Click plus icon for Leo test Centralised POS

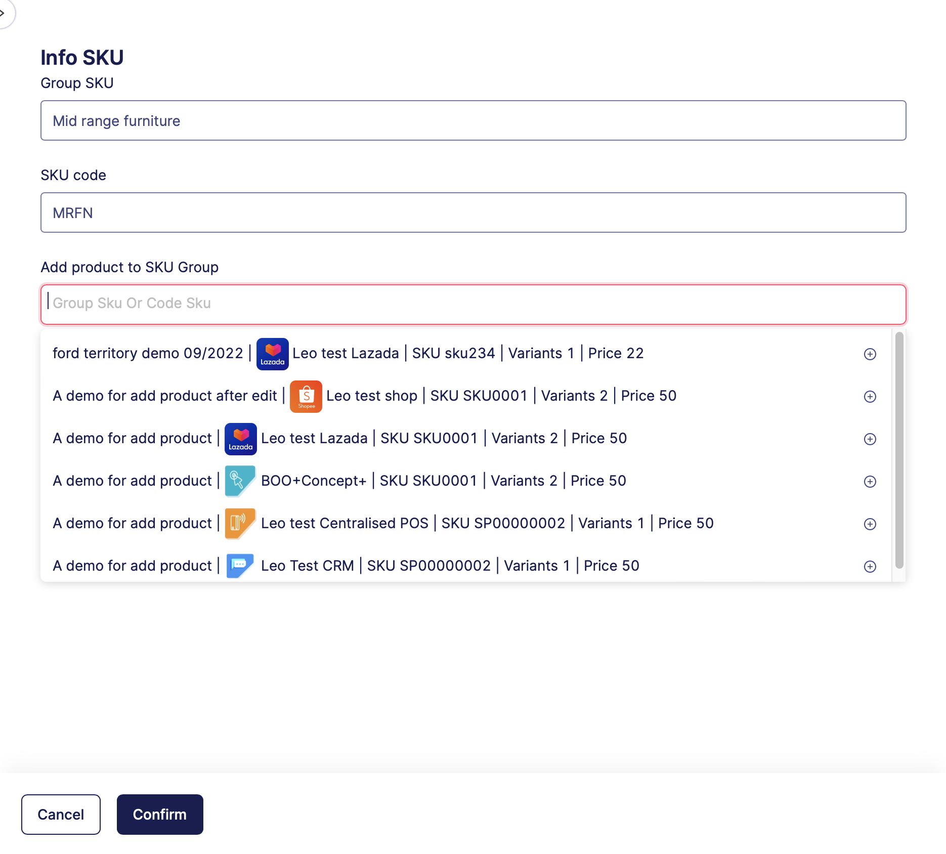[870, 524]
